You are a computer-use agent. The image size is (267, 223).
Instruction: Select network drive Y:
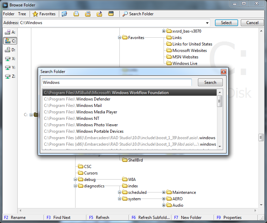[x=10, y=67]
